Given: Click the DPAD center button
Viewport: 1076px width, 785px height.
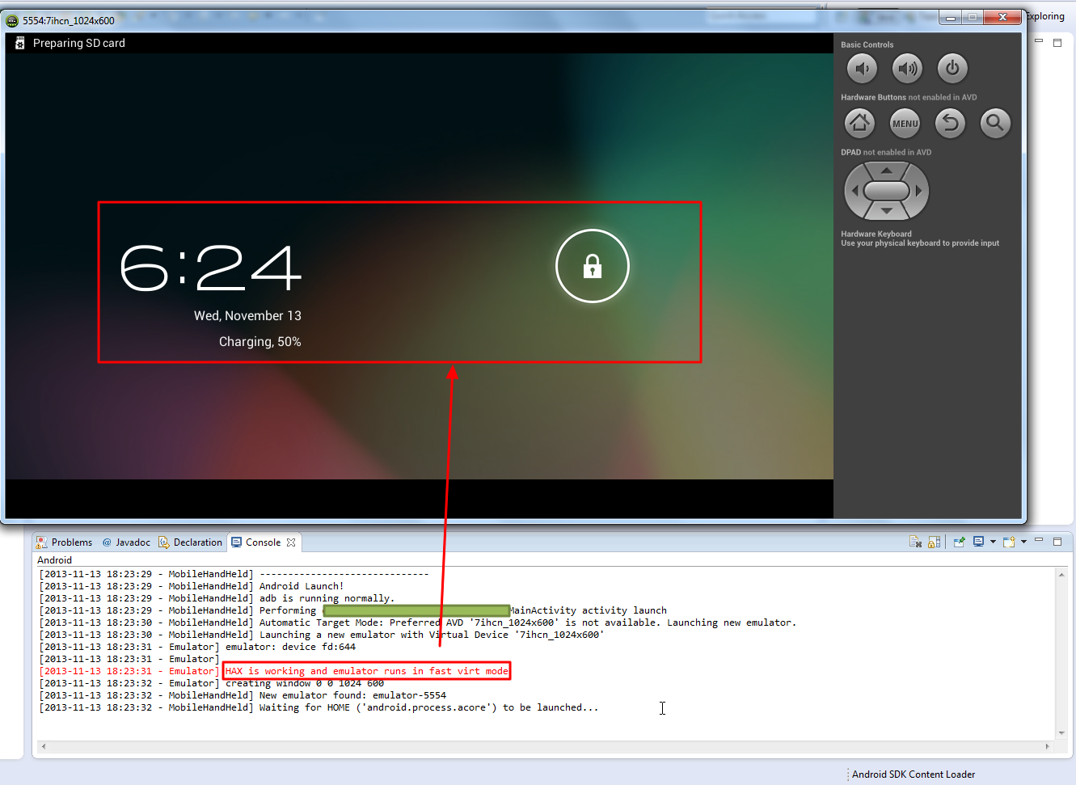Looking at the screenshot, I should pos(887,191).
